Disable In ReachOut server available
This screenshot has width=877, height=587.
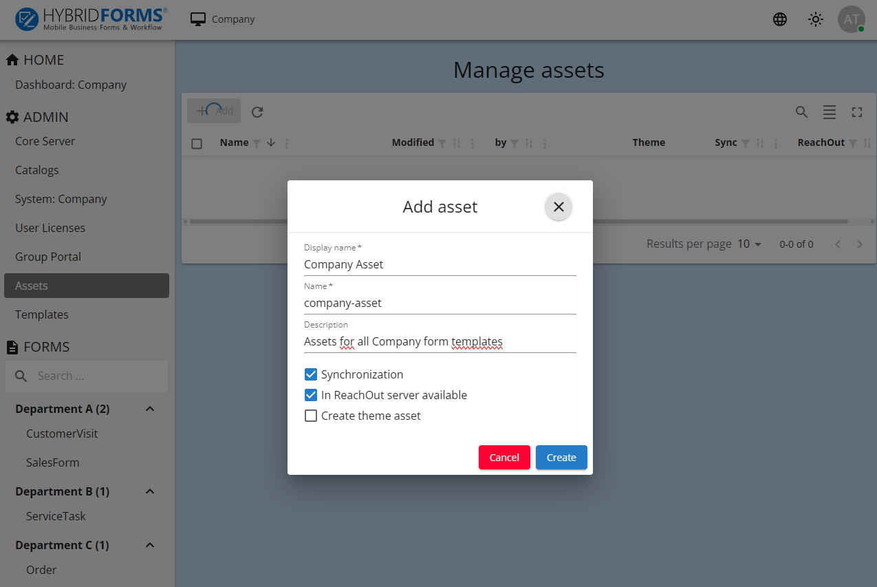(311, 395)
